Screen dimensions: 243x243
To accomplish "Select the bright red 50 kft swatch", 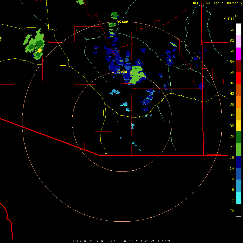I will 238,78.
